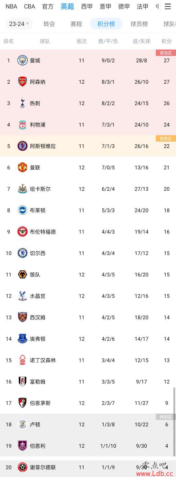Tap the Chelsea club crest
This screenshot has height=477, width=176.
(x=22, y=253)
